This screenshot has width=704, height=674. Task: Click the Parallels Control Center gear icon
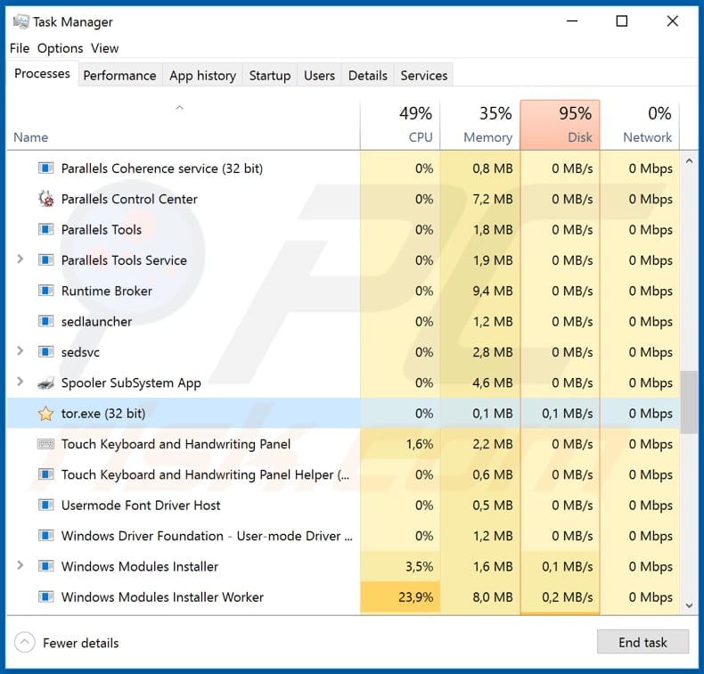coord(45,199)
